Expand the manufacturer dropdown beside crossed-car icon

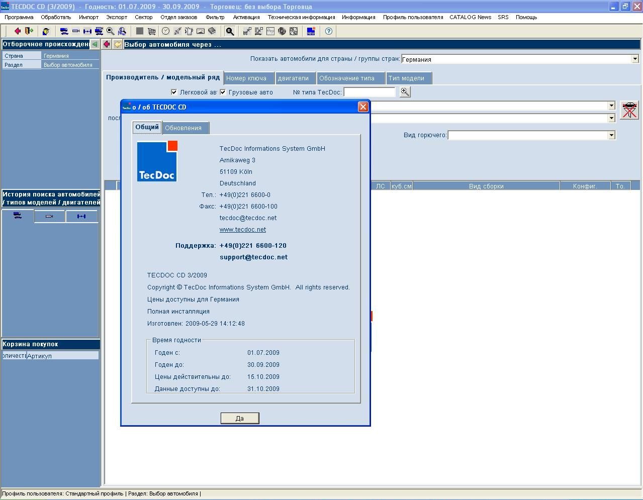(611, 106)
